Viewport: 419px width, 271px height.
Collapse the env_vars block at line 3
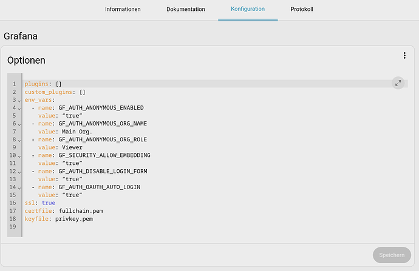pos(19,101)
